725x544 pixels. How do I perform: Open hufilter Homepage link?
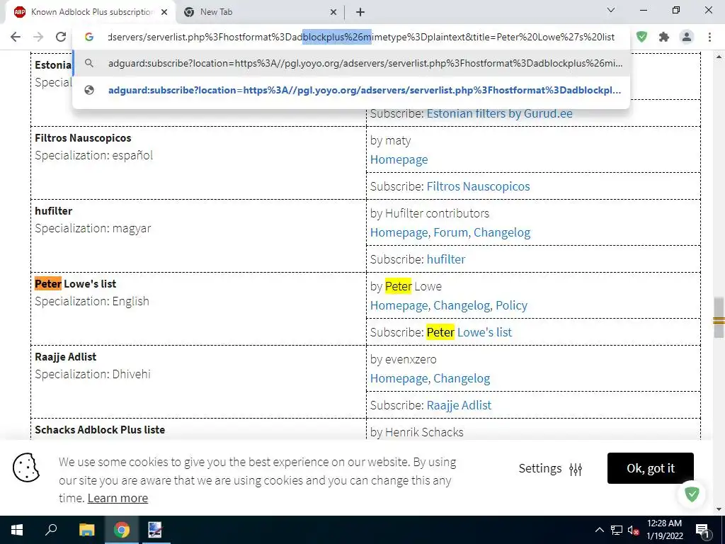tap(399, 232)
